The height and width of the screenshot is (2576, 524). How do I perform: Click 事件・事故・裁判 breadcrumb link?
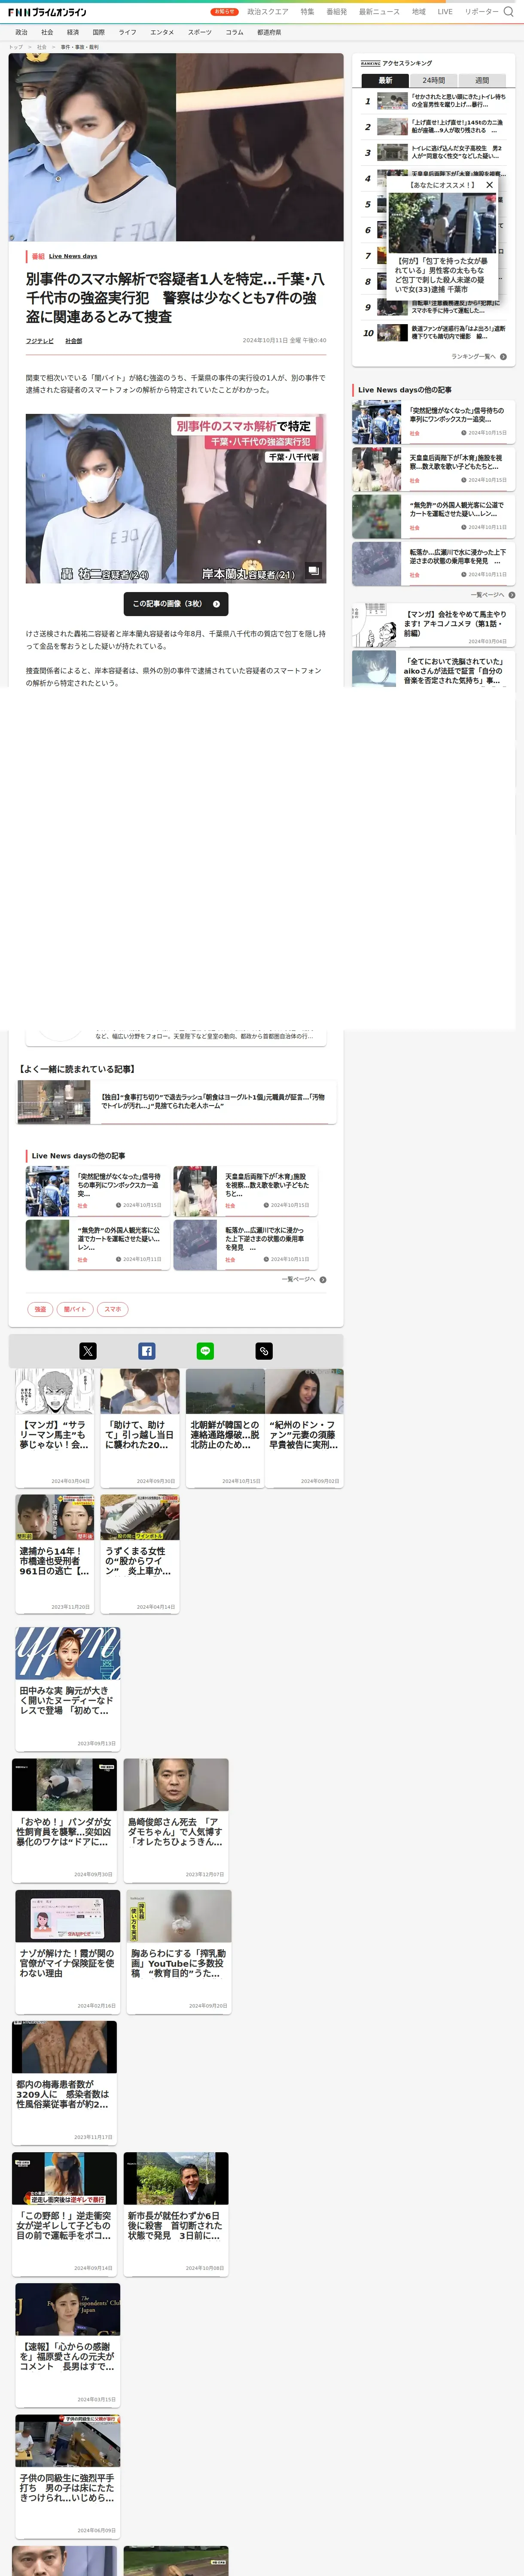(80, 47)
